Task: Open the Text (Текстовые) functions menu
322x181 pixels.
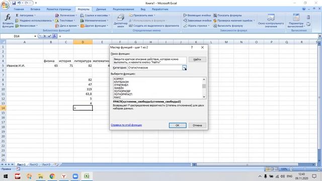Action: (x=65, y=21)
